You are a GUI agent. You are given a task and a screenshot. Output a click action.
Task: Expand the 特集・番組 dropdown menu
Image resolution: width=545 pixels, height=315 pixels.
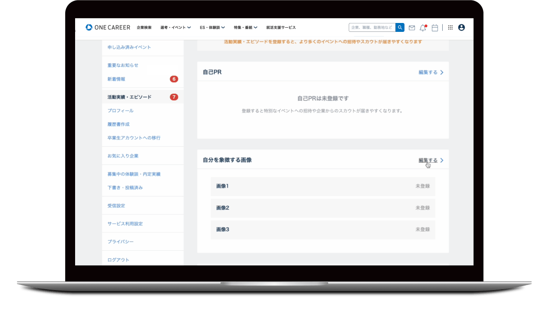(x=246, y=28)
